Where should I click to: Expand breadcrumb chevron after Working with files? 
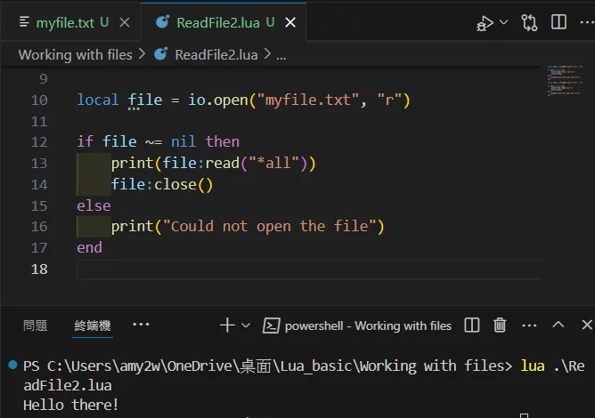[x=143, y=54]
